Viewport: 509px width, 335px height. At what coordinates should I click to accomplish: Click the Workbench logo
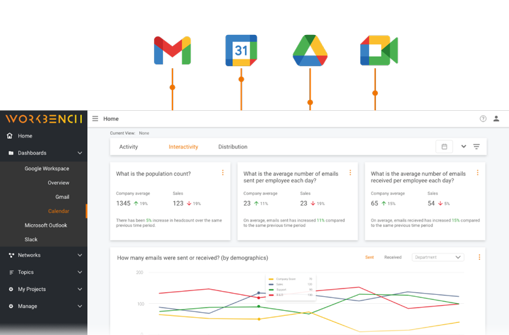tap(44, 119)
